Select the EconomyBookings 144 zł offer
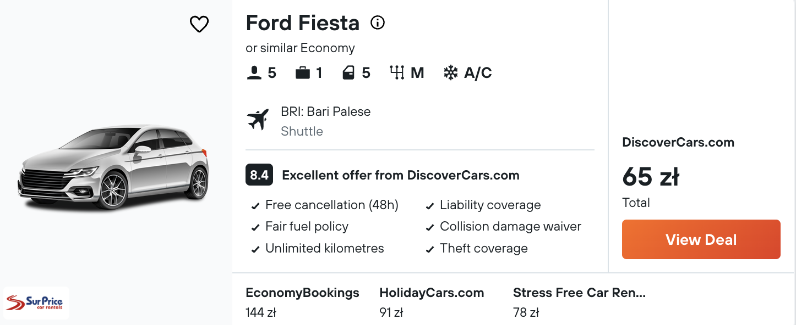This screenshot has width=796, height=325. pos(302,302)
